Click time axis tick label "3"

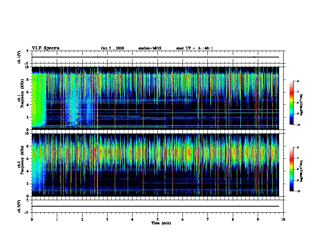click(107, 219)
